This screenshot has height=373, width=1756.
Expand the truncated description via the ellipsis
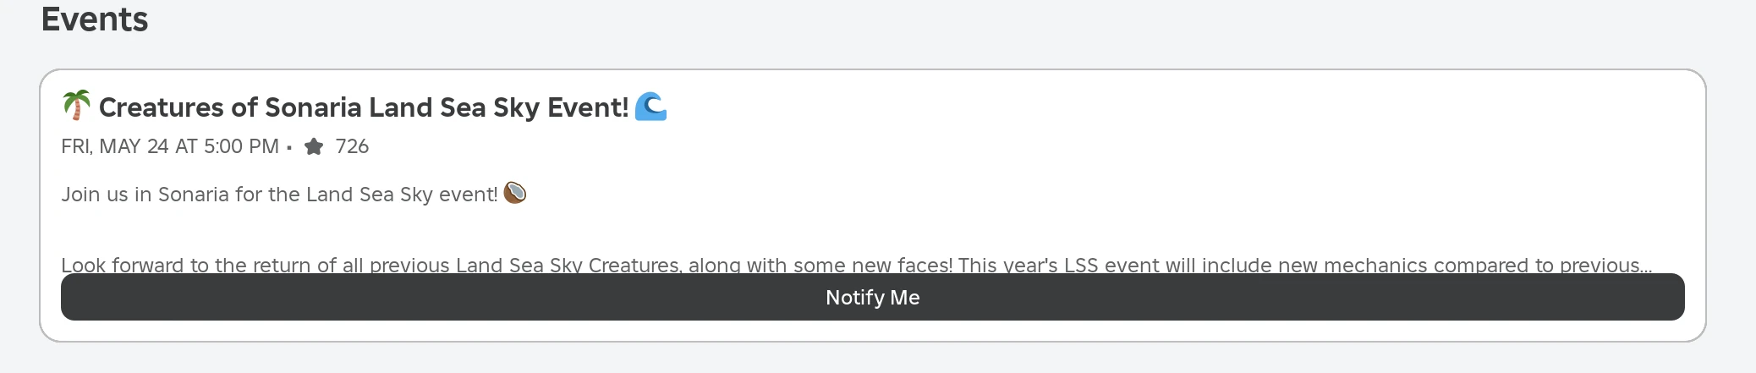1644,266
